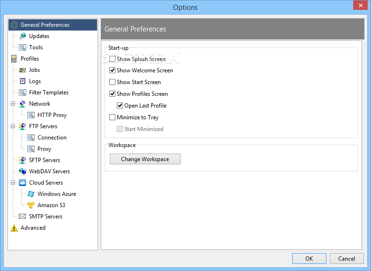Confirm options with the OK button
Image resolution: width=371 pixels, height=271 pixels.
(309, 258)
